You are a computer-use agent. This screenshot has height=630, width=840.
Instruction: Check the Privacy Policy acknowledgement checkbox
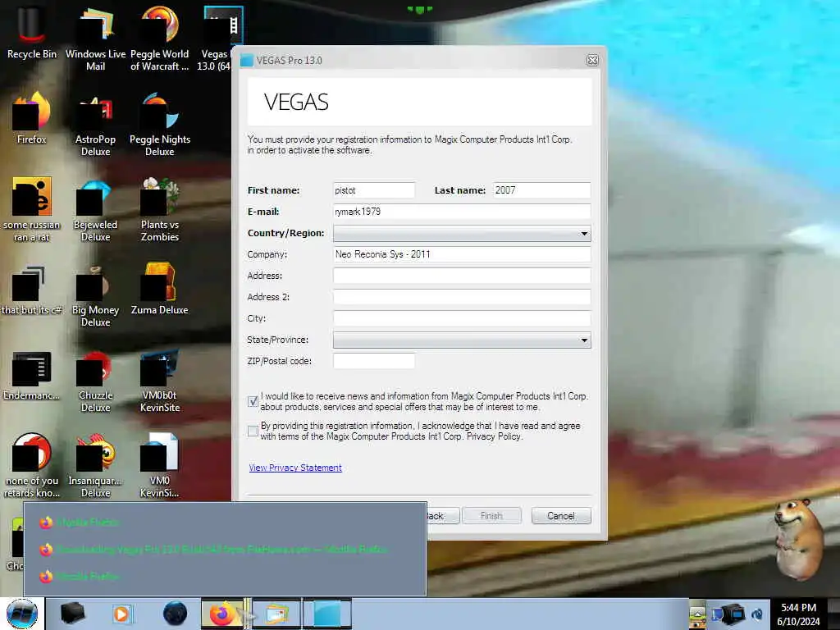coord(253,431)
